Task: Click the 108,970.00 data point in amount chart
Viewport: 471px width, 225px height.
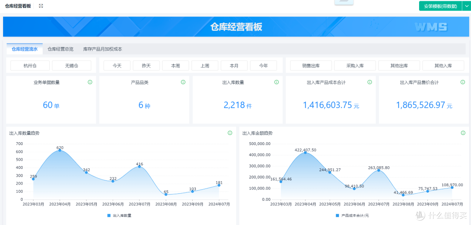Action: 452,187
